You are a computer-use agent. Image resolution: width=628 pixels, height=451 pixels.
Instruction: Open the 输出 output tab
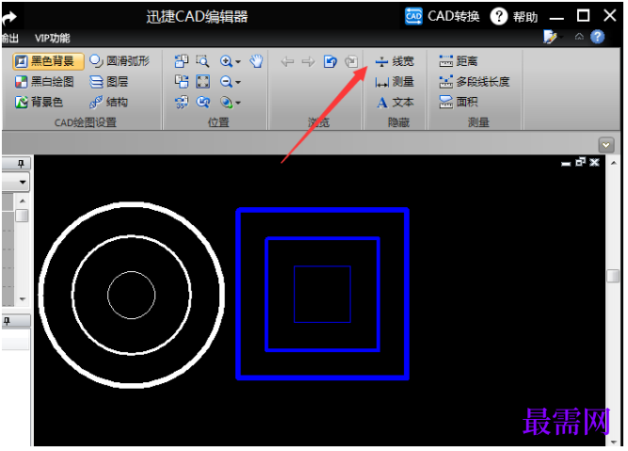coord(10,39)
